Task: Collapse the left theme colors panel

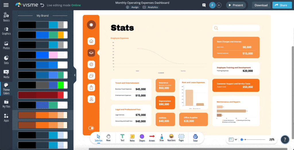Action: click(75, 75)
